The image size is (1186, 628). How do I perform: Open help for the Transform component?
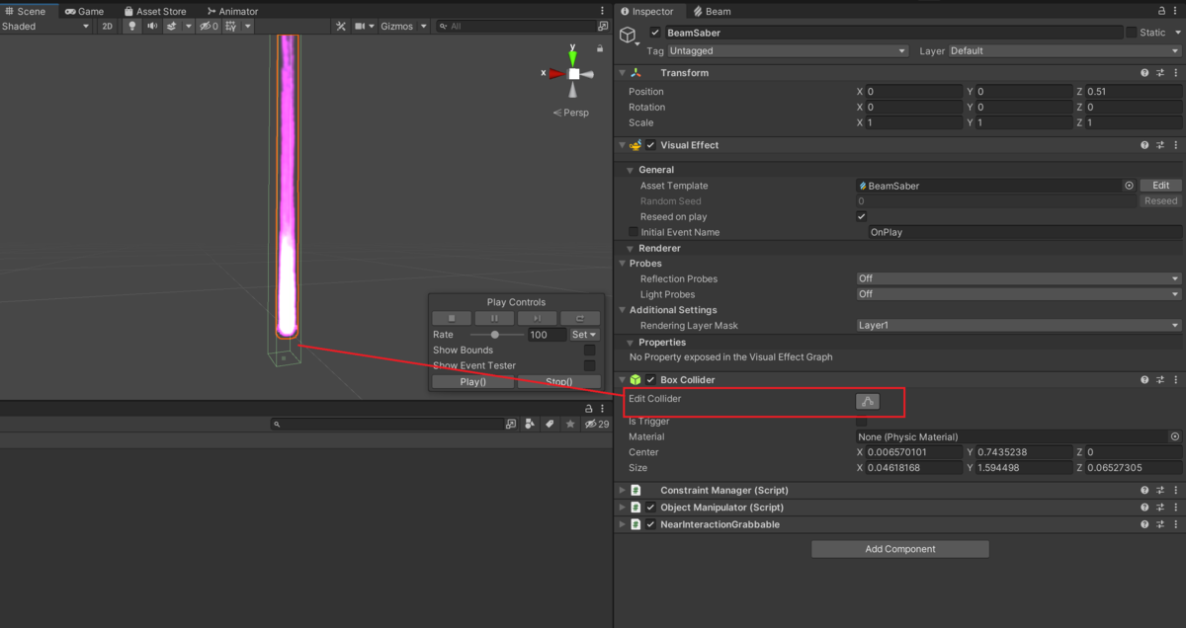[x=1144, y=73]
